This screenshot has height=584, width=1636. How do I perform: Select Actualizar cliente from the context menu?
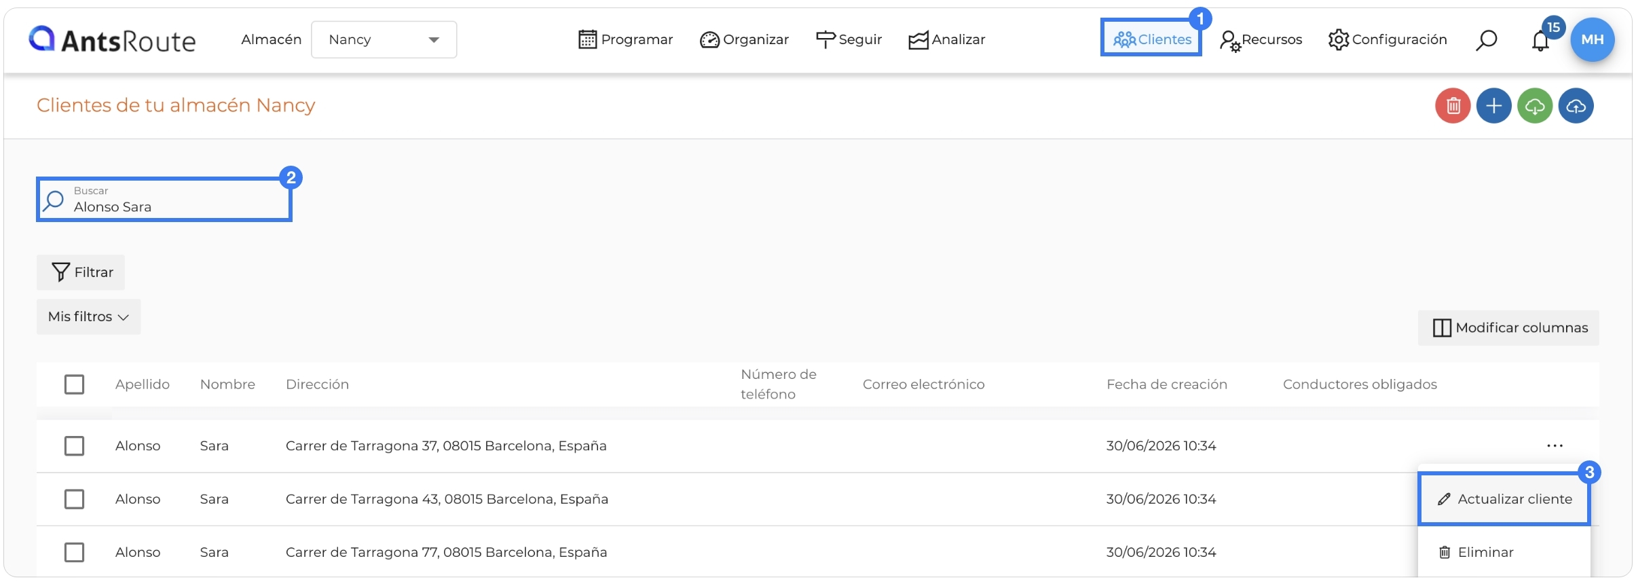pyautogui.click(x=1504, y=499)
